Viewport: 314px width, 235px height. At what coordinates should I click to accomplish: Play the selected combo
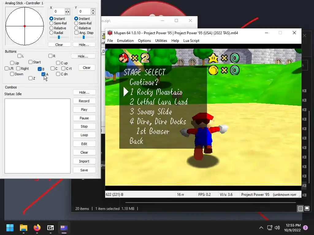coord(84,110)
